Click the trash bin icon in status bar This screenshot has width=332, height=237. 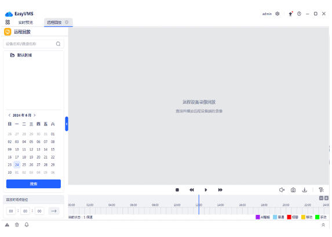coord(17,225)
